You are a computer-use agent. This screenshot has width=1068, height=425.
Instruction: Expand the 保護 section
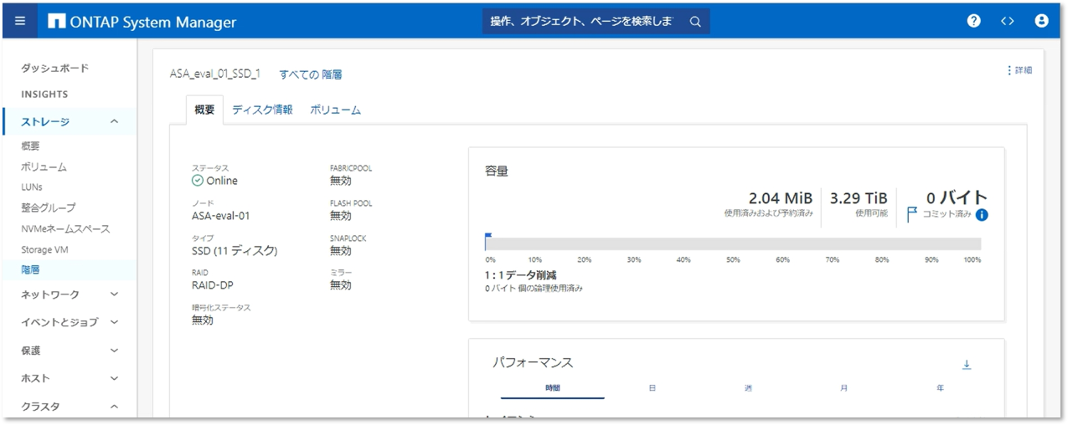(x=69, y=351)
